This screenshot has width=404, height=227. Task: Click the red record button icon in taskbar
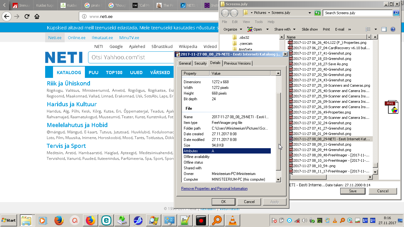(x=201, y=220)
